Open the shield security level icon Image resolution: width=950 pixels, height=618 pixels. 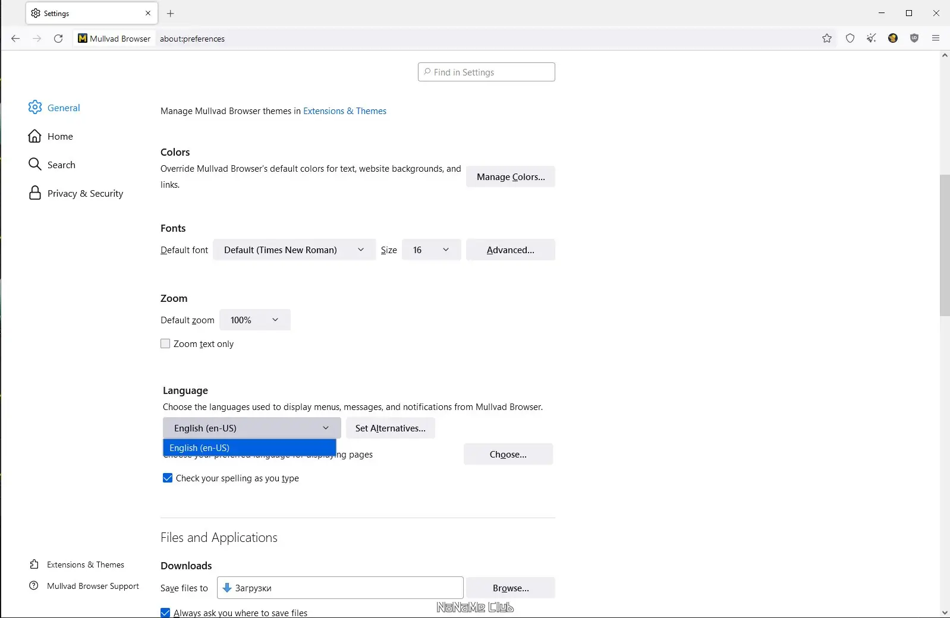click(850, 39)
